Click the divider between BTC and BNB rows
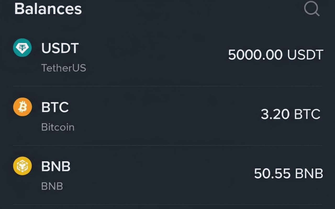This screenshot has height=209, width=335. click(x=167, y=145)
